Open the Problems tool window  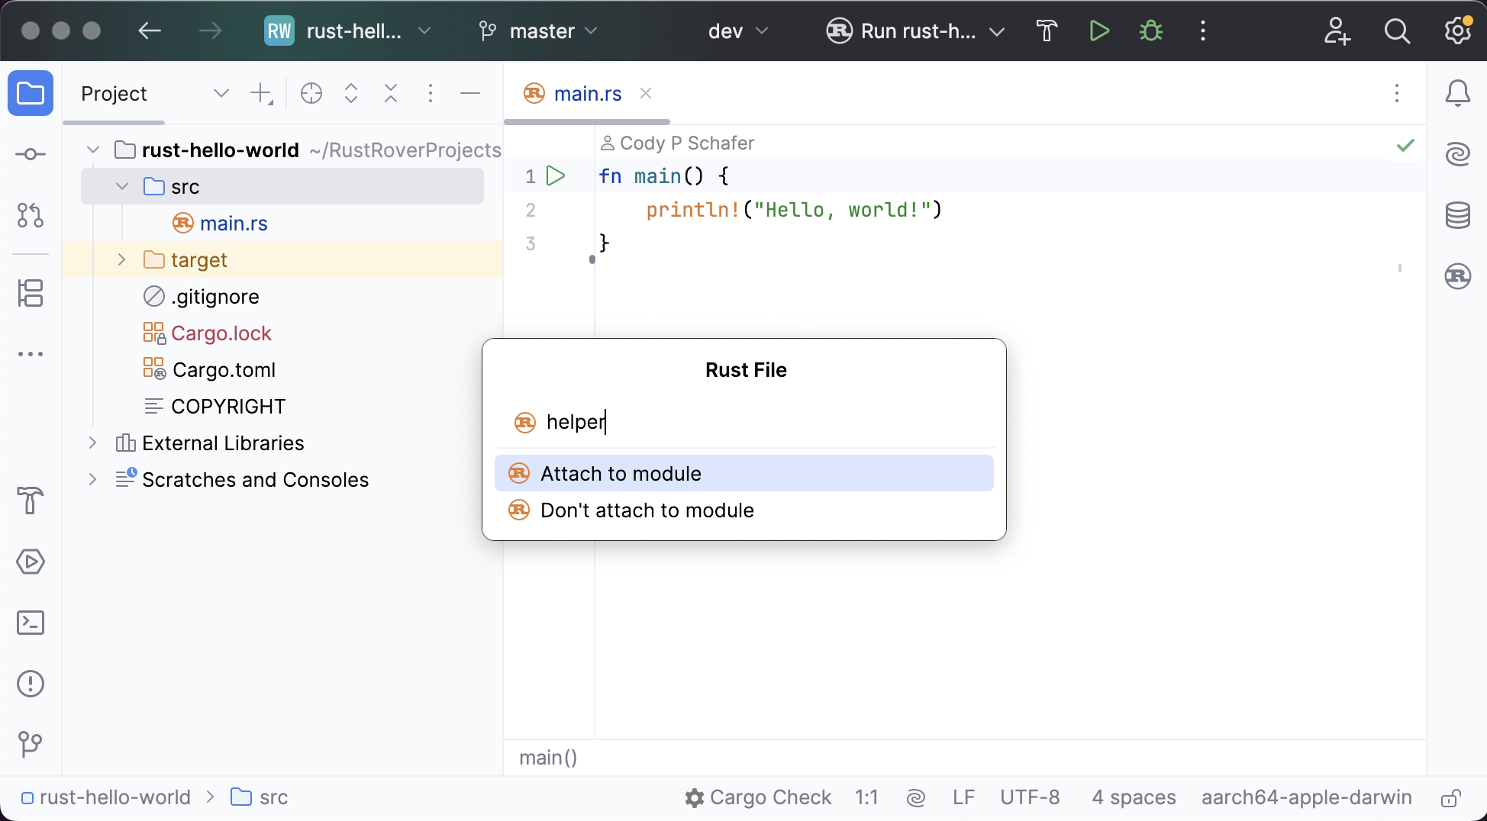[31, 684]
